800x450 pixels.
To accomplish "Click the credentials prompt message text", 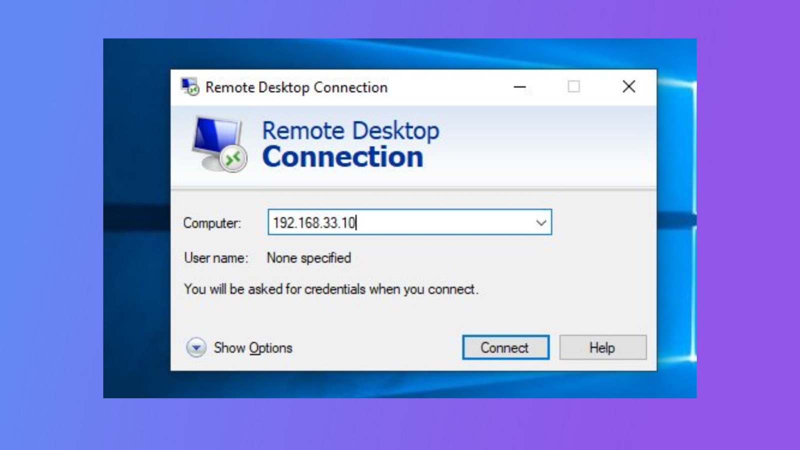I will 331,289.
